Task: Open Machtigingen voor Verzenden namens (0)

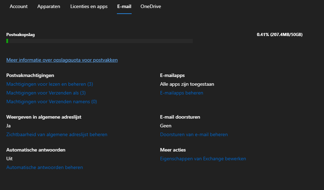Action: pos(52,101)
